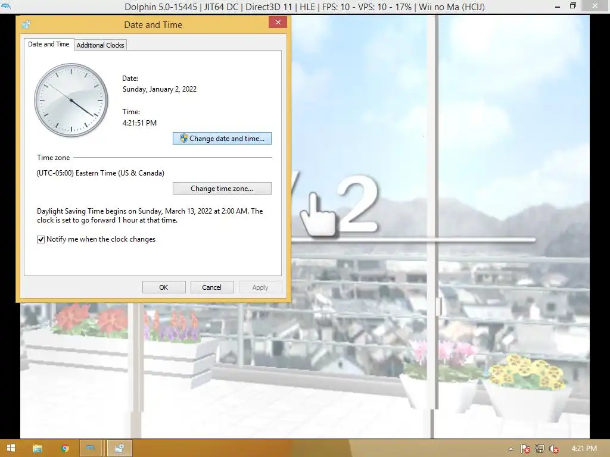Image resolution: width=610 pixels, height=457 pixels.
Task: Click the Eastern Time zone text
Action: (100, 173)
